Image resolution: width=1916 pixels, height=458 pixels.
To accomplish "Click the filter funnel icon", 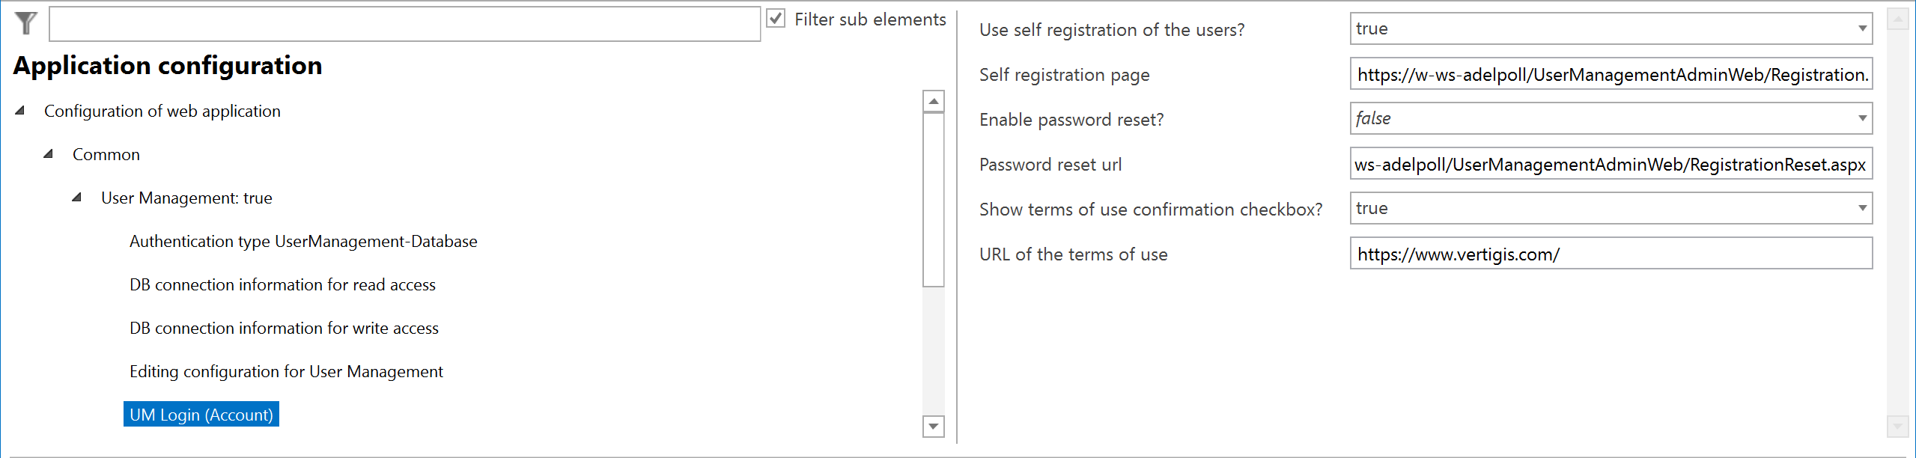I will (25, 22).
